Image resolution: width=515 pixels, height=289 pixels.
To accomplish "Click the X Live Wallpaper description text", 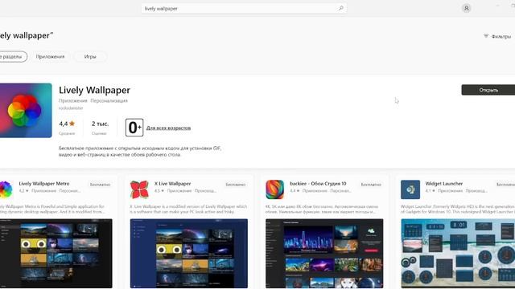I will pos(188,209).
